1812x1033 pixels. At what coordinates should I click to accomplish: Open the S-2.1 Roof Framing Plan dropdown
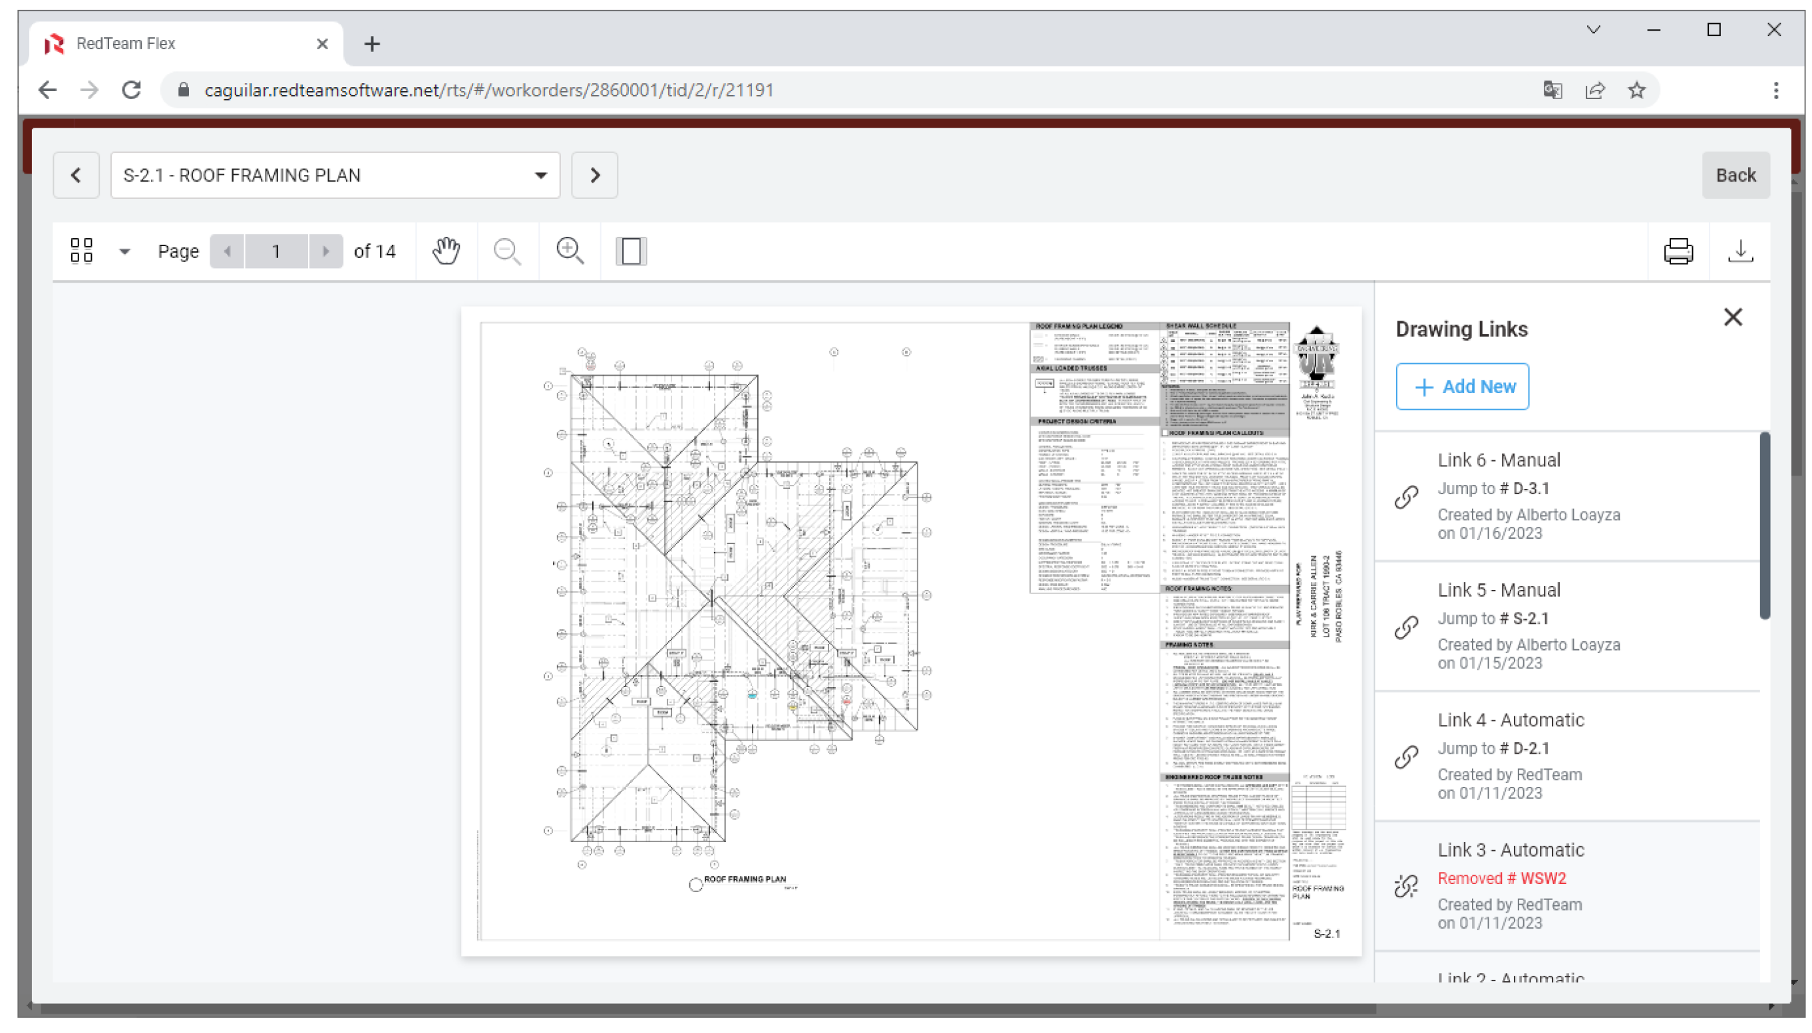tap(335, 175)
